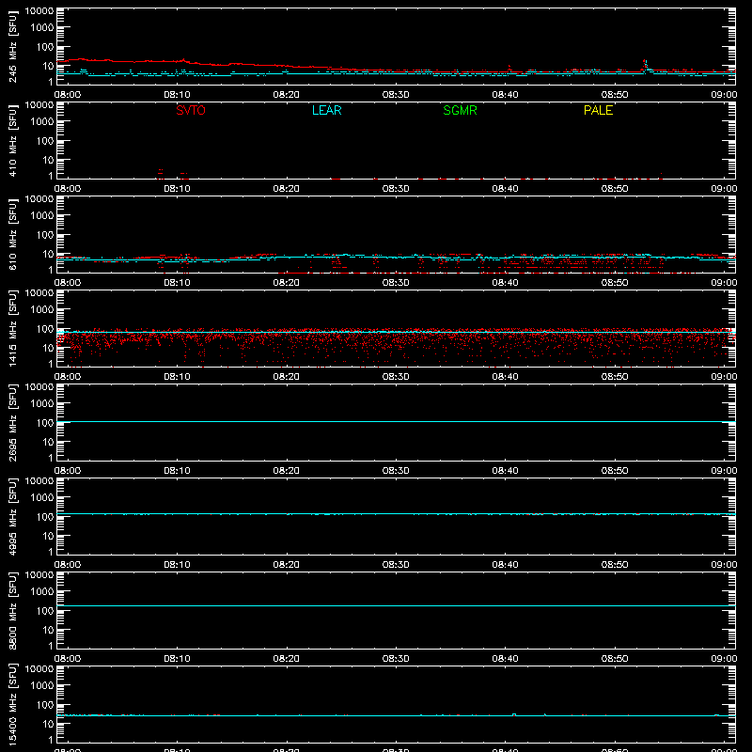752x752 pixels.
Task: Click the 1000 tick label of 4995 MHz panel
Action: 42,498
